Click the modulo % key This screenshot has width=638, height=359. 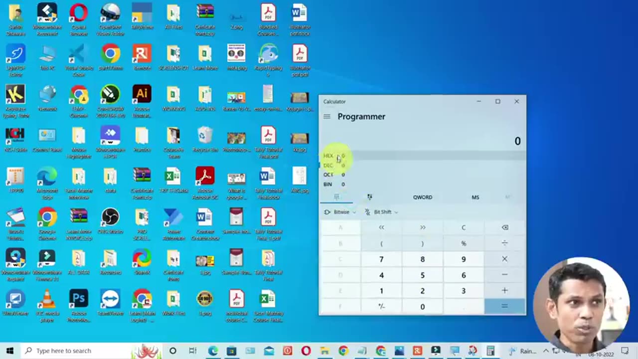click(464, 243)
